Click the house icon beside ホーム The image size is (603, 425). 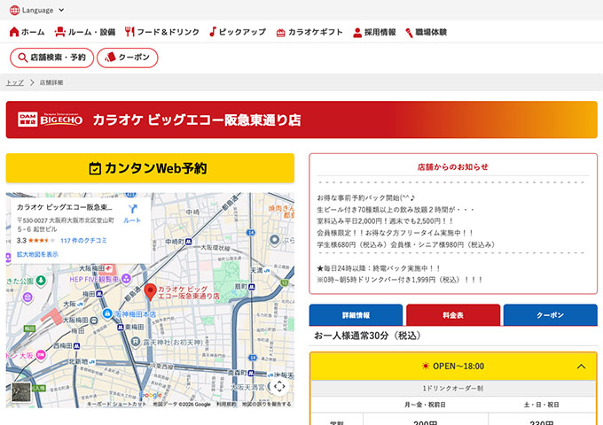[14, 32]
